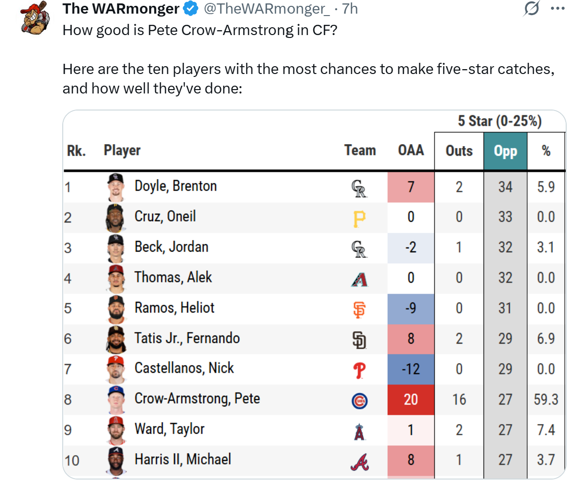Click Crow-Armstrong's red OAA 20 cell
Image resolution: width=573 pixels, height=481 pixels.
tap(411, 400)
